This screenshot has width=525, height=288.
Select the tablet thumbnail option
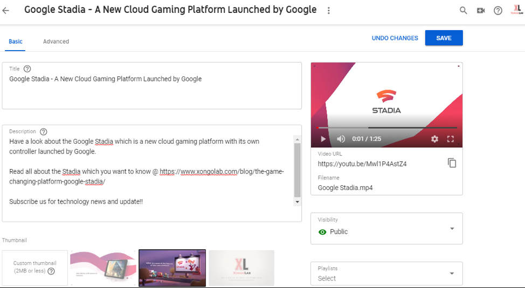click(103, 268)
